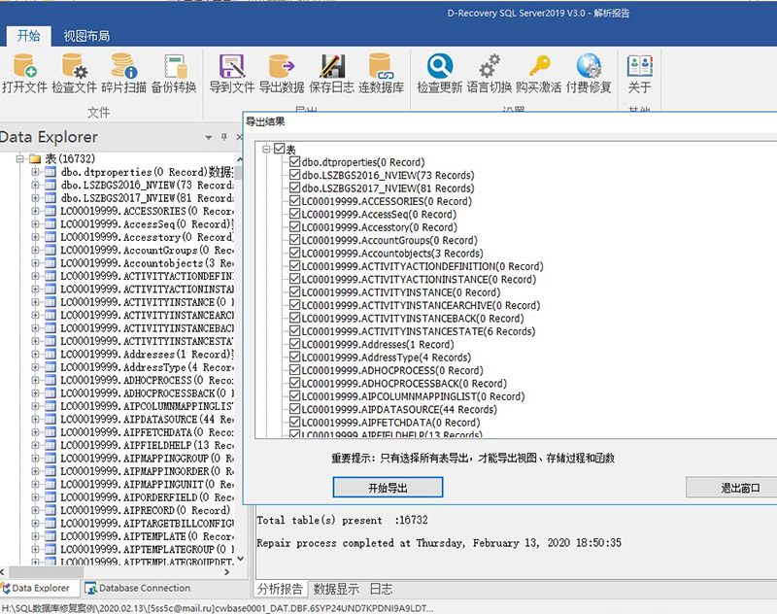Switch to the Database Connection tab
This screenshot has width=777, height=614.
click(x=138, y=588)
